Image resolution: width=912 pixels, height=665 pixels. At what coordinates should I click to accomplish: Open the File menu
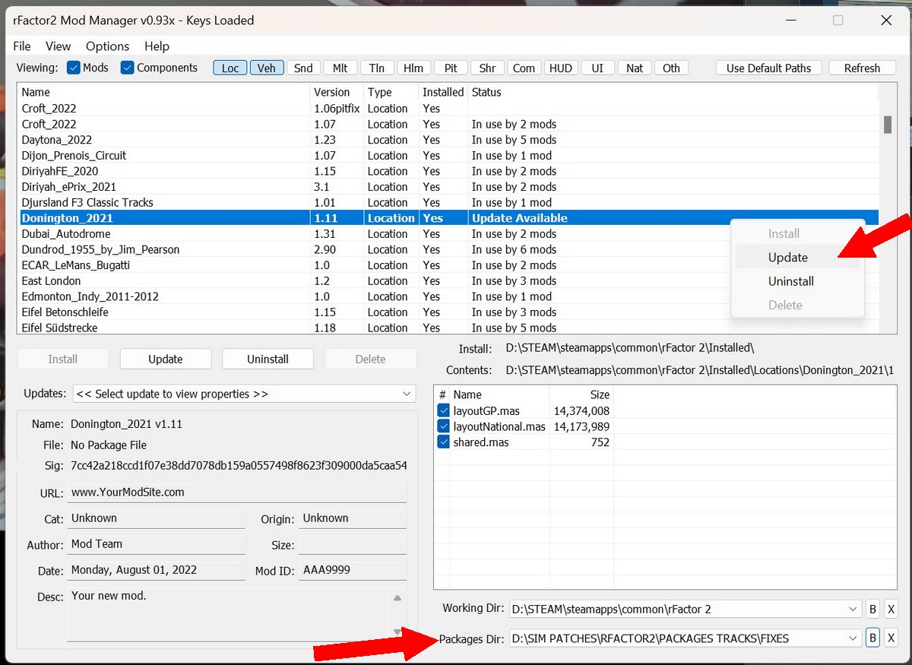tap(22, 46)
